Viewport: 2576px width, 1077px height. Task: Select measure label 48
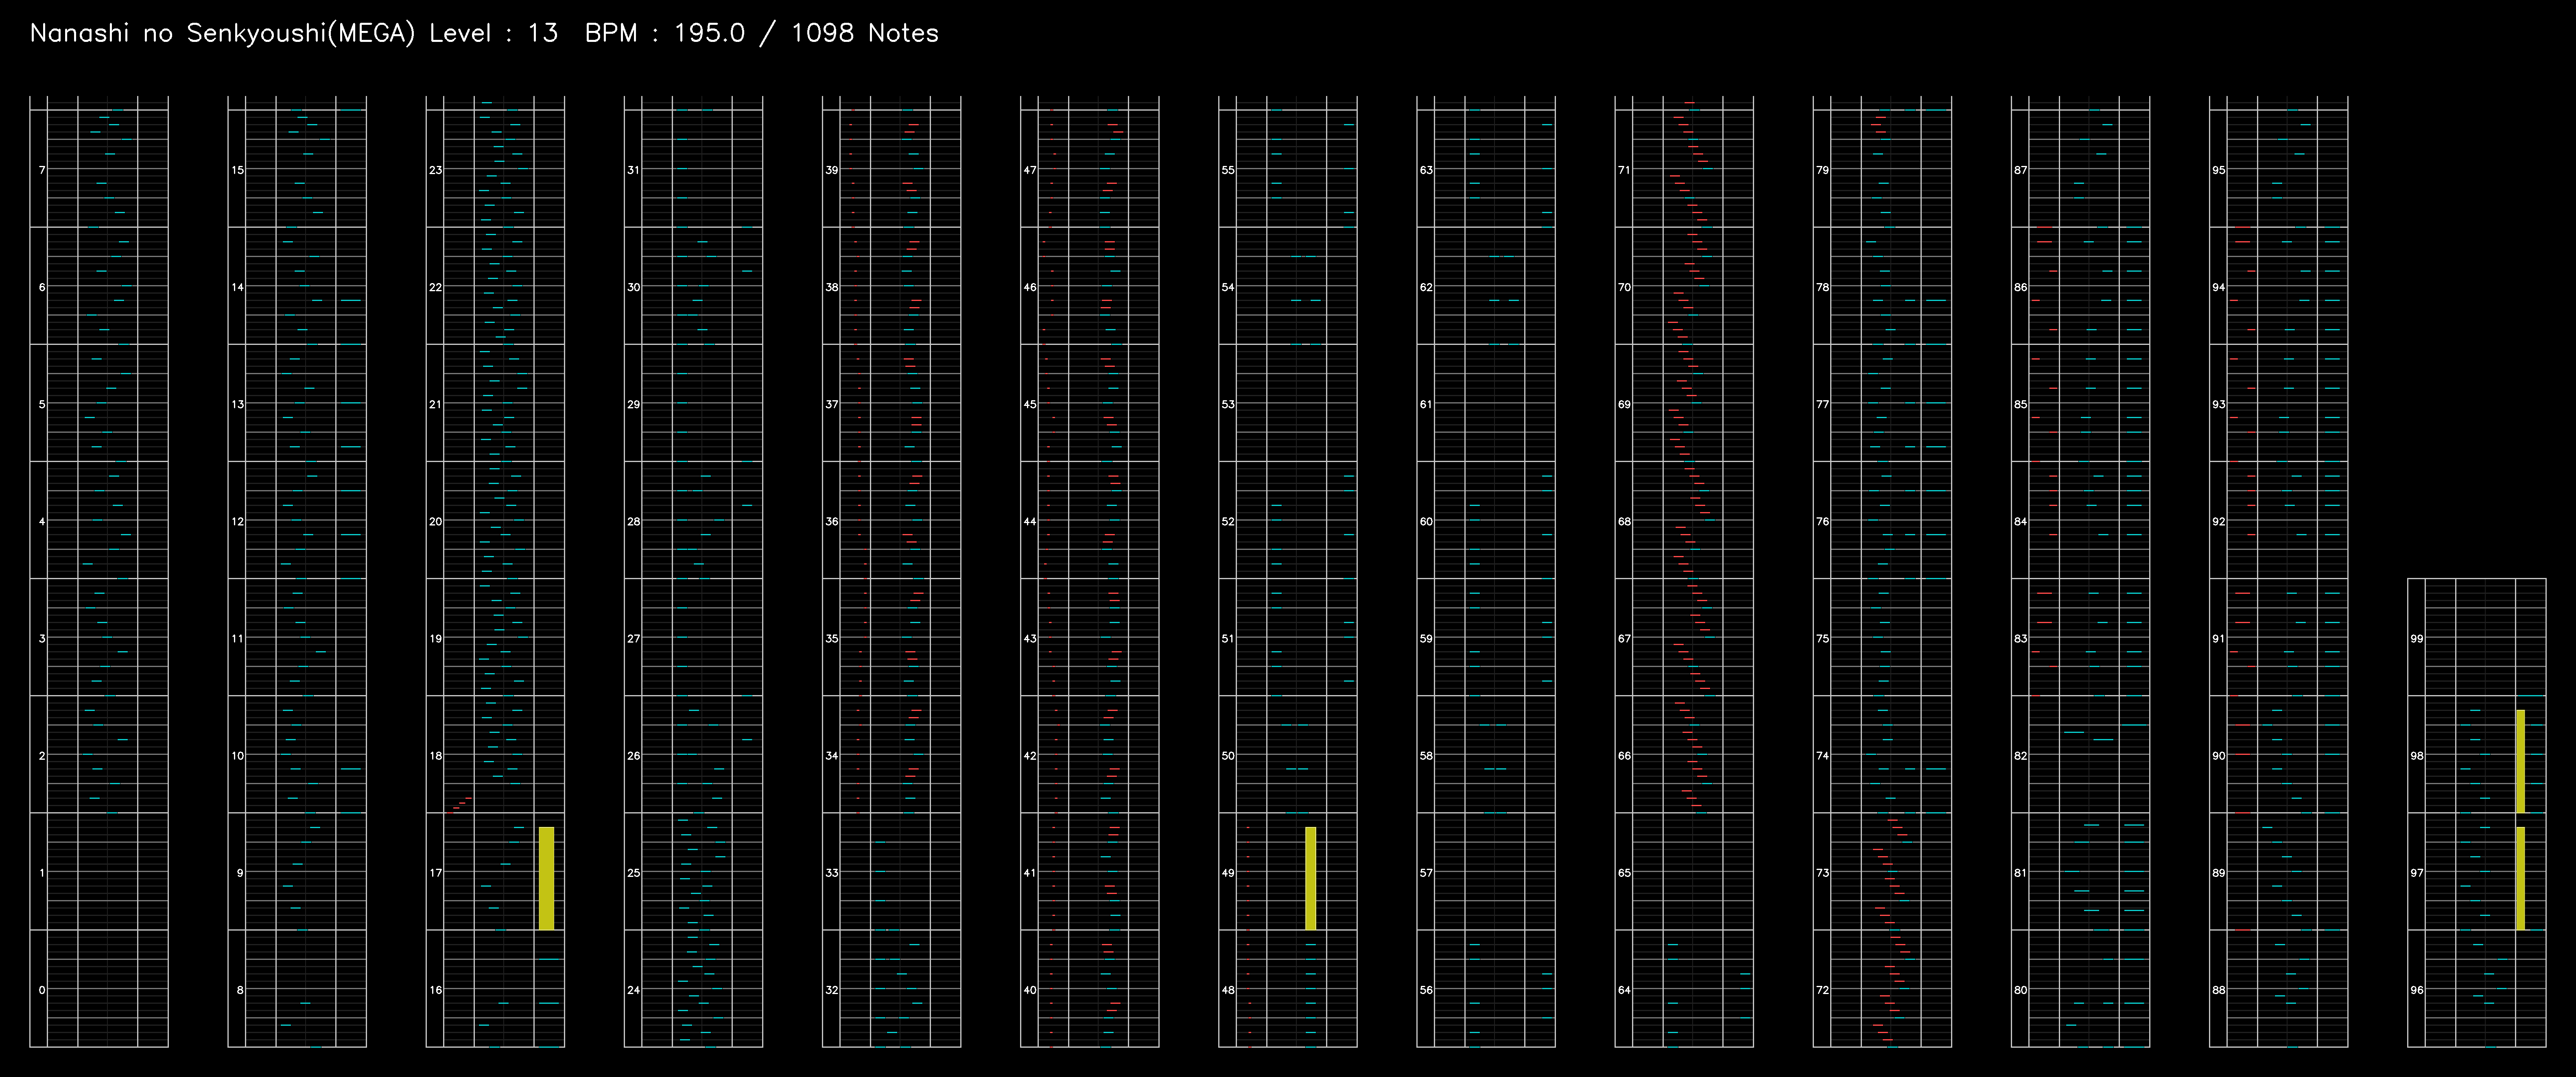(x=1228, y=990)
